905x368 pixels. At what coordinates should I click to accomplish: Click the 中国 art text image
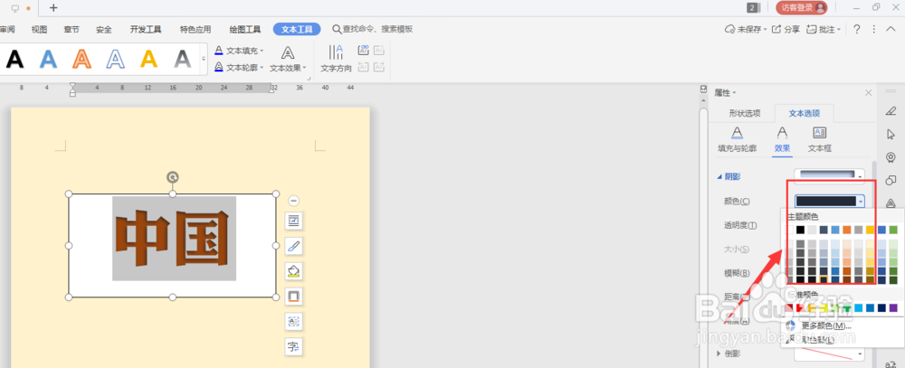[x=175, y=238]
